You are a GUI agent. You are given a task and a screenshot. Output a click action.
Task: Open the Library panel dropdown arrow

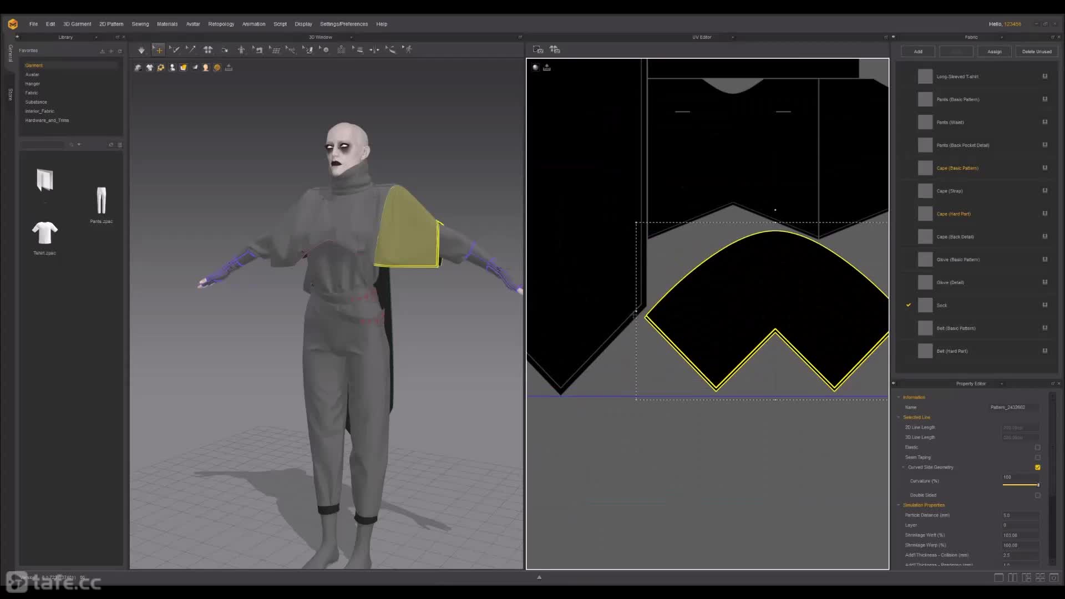96,37
